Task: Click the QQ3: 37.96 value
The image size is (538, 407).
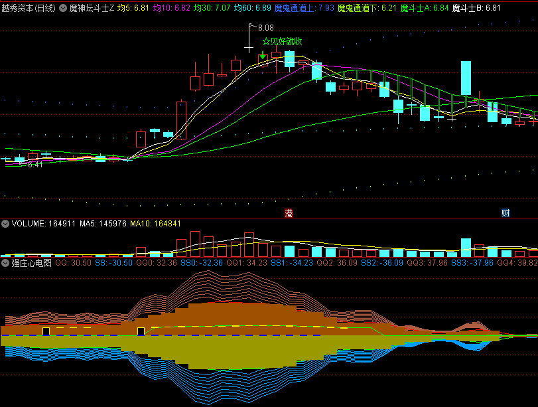Action: [427, 263]
